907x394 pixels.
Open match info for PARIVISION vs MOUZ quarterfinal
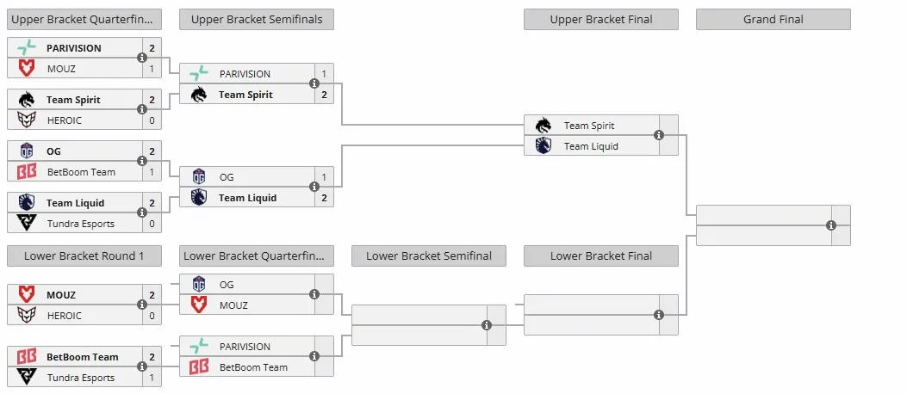pos(142,57)
